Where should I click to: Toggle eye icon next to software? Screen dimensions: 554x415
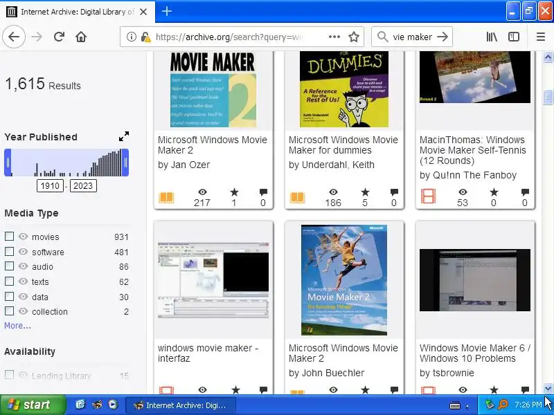23,251
